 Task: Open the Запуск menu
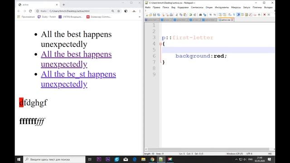[246, 7]
